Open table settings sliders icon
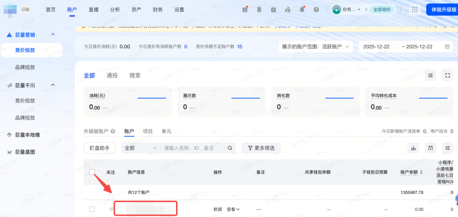The width and height of the screenshot is (458, 217). (448, 148)
